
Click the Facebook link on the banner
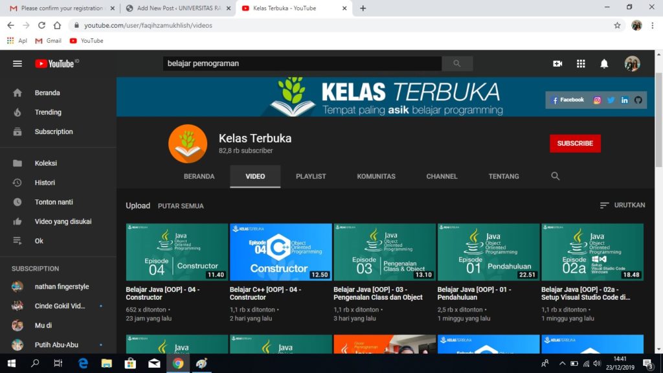tap(568, 100)
